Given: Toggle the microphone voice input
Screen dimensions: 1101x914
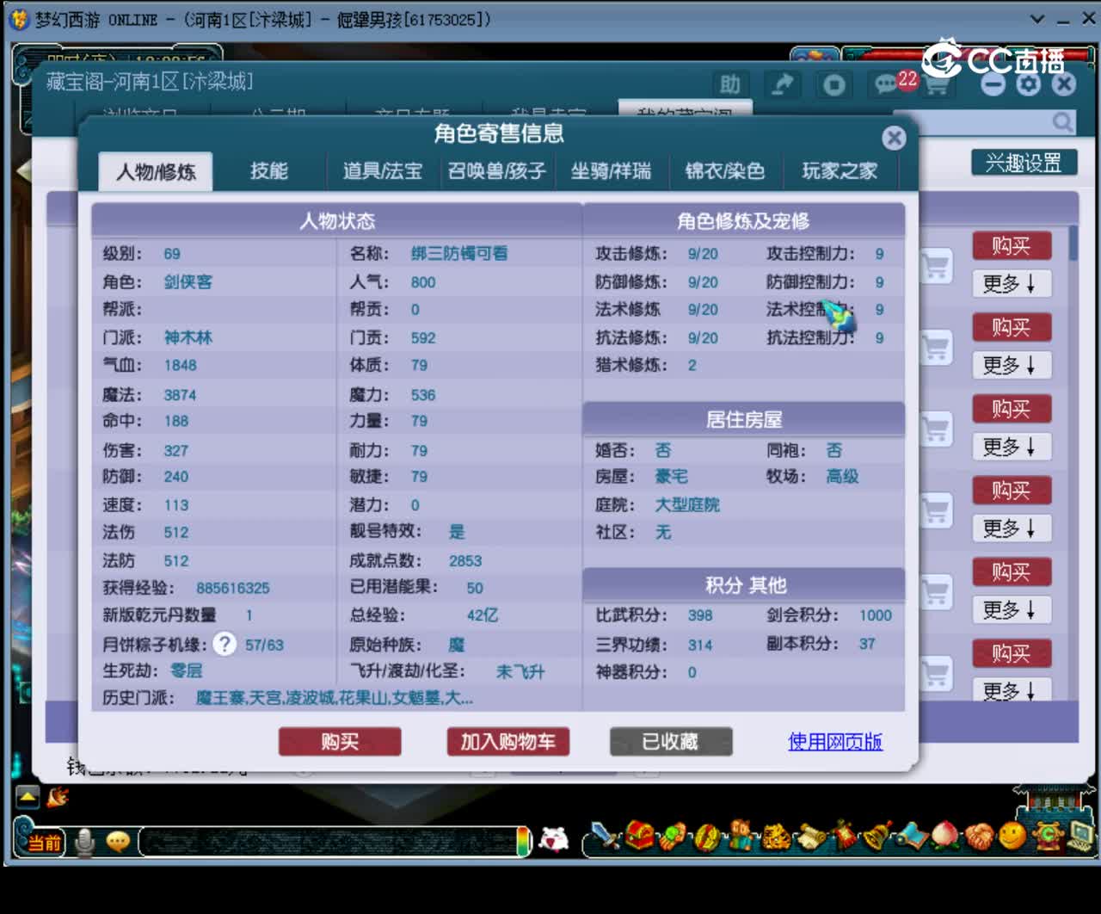Looking at the screenshot, I should [x=85, y=842].
